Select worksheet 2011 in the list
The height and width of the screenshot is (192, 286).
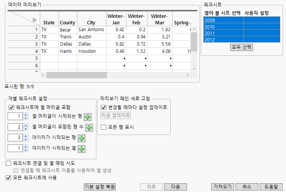click(242, 33)
